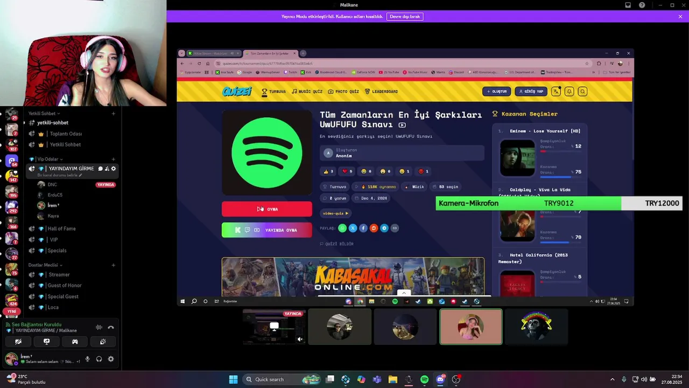
Task: Deafen with the headphones icon
Action: click(99, 359)
